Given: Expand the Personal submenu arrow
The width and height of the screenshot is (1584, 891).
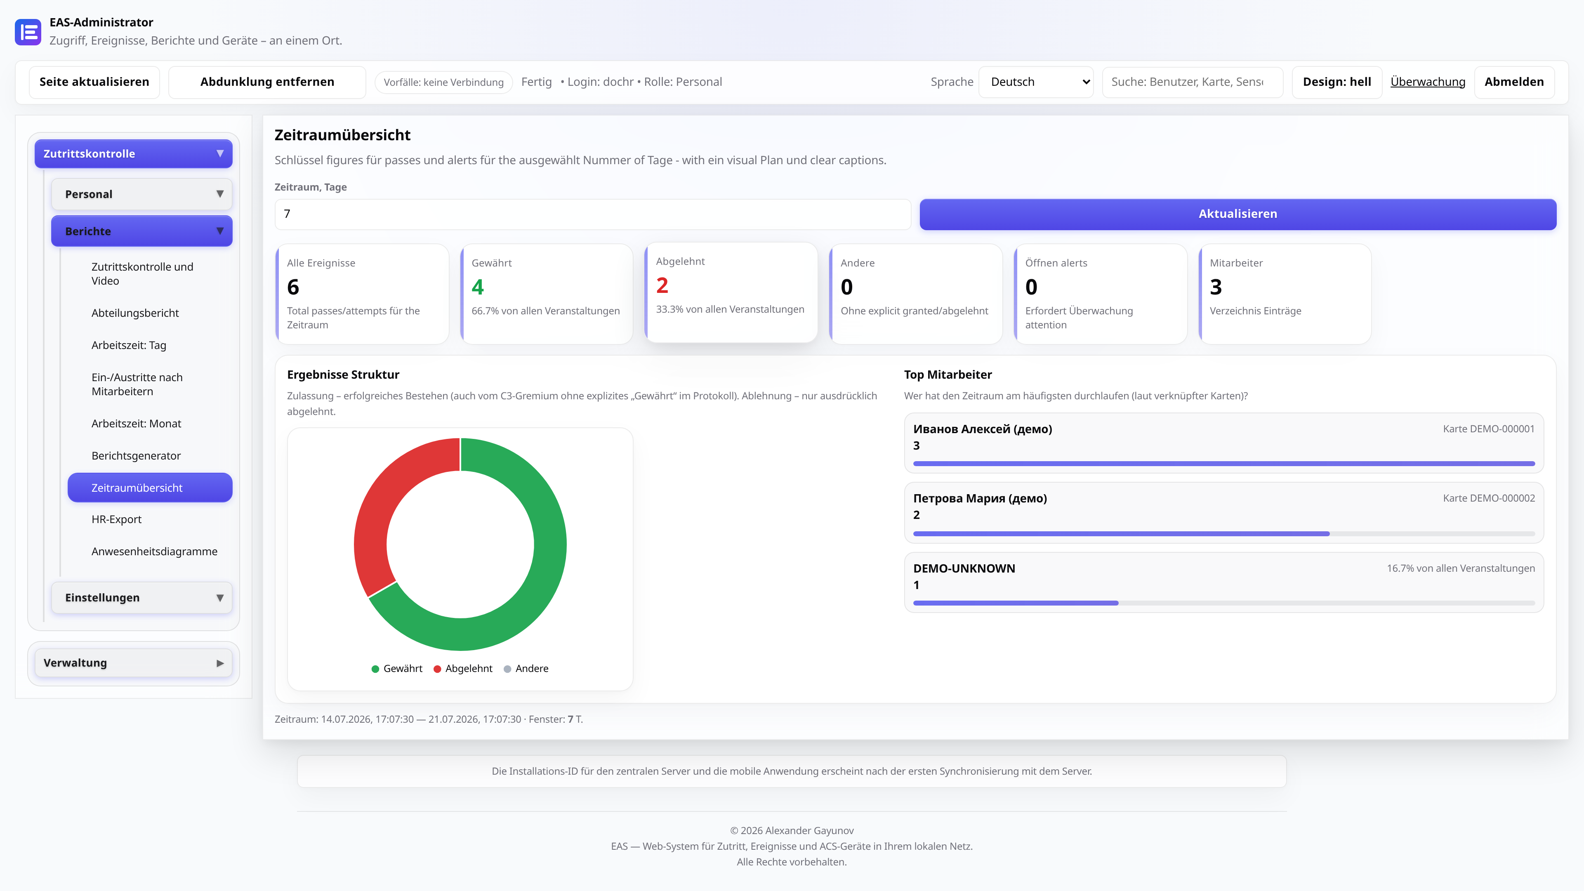Looking at the screenshot, I should pyautogui.click(x=219, y=194).
